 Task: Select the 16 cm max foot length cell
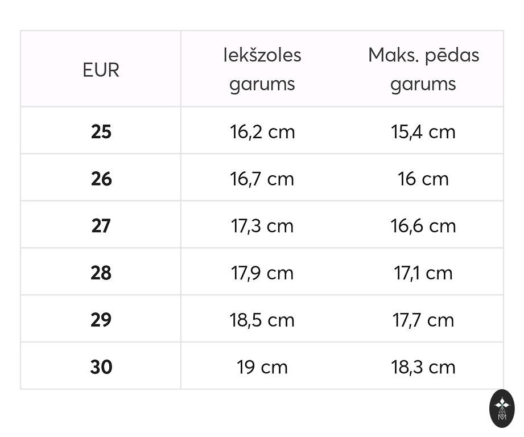point(423,179)
